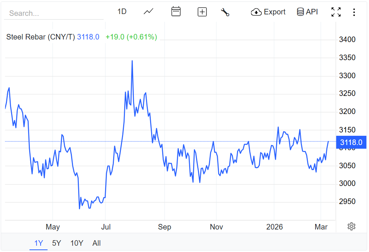
Task: Show All historical data range
Action: [x=97, y=243]
